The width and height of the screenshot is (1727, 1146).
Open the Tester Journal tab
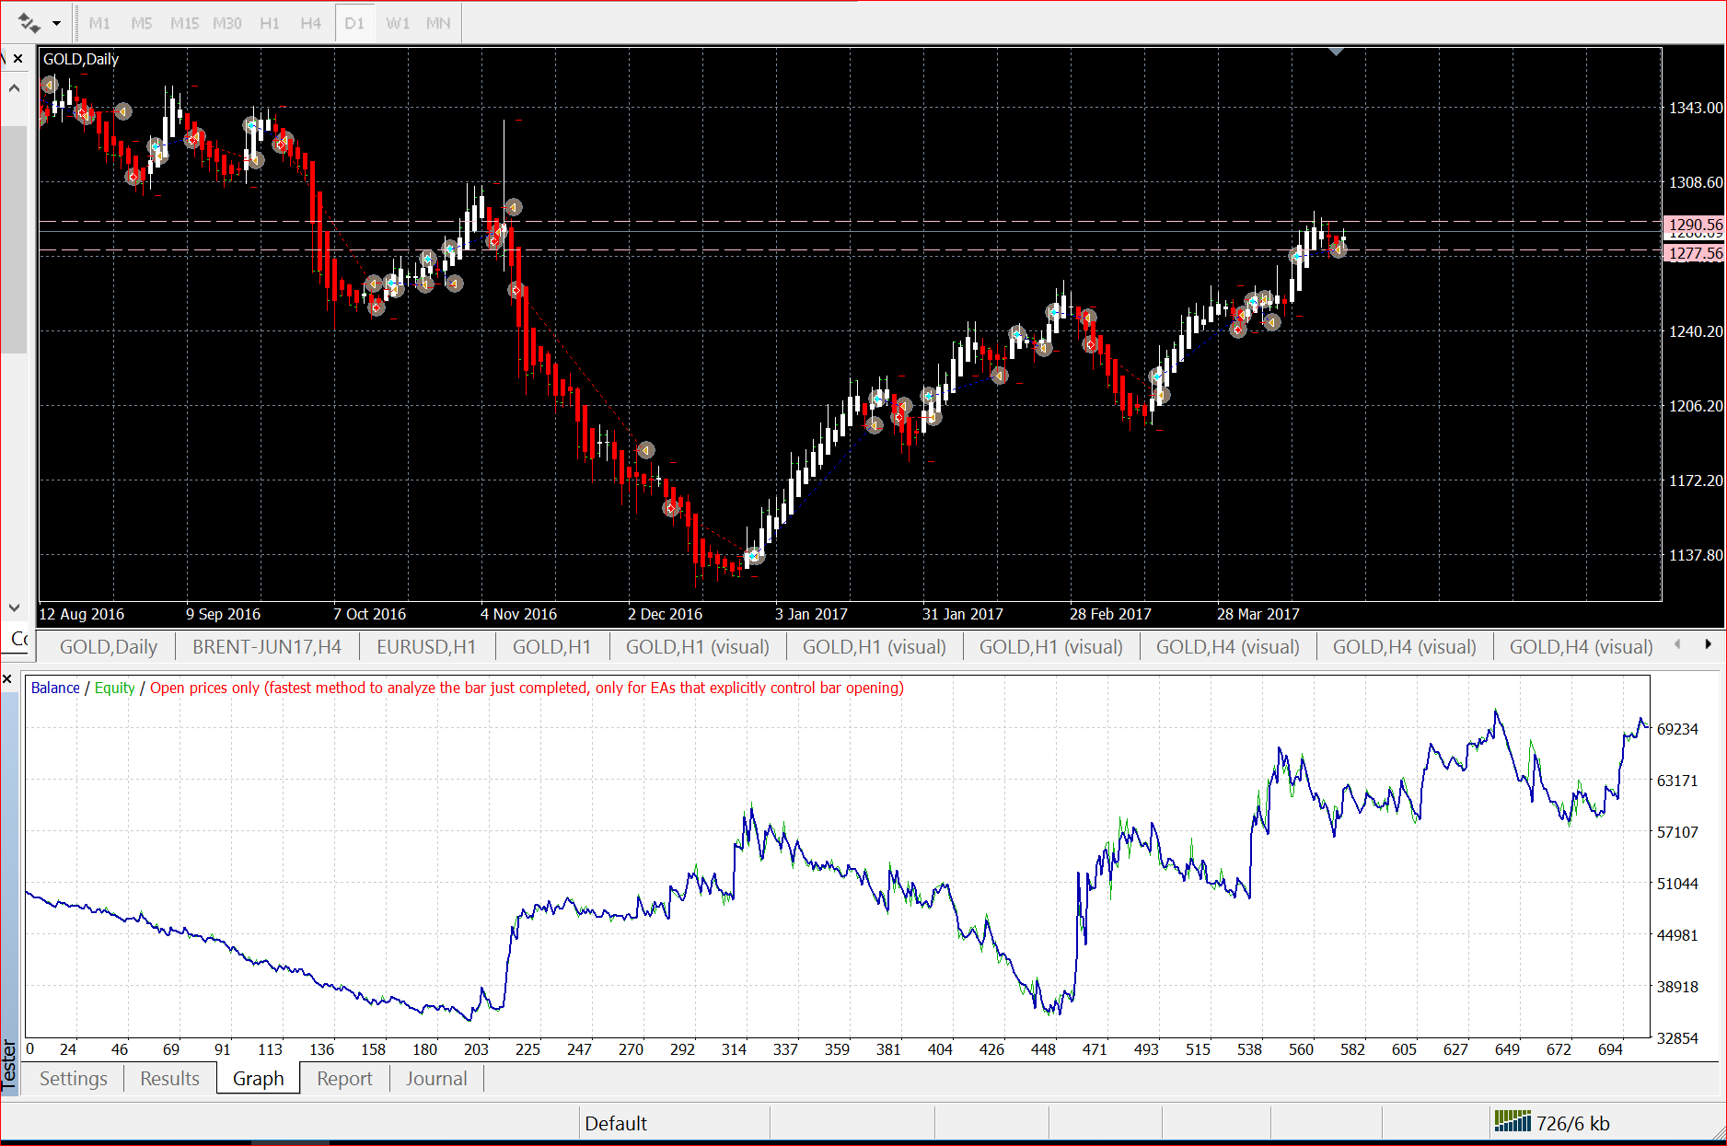[x=436, y=1079]
